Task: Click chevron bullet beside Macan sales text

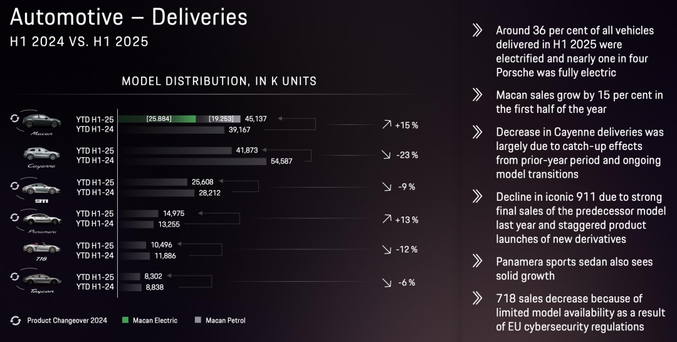Action: point(478,95)
